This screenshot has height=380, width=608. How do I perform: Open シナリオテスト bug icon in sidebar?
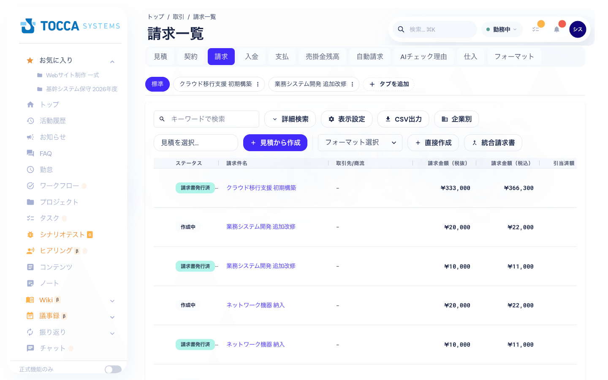30,234
